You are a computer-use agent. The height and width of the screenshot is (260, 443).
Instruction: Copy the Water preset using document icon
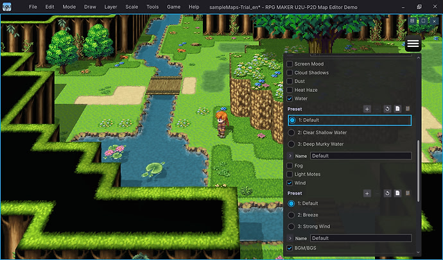coord(397,108)
